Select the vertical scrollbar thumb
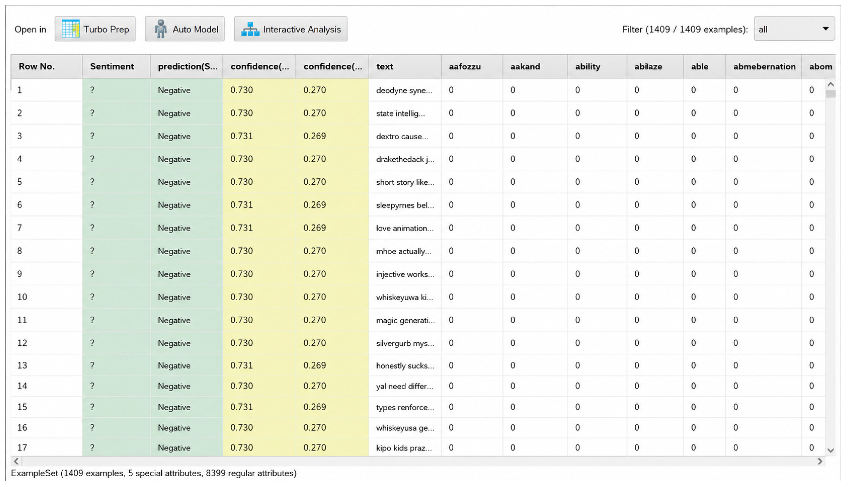 831,94
